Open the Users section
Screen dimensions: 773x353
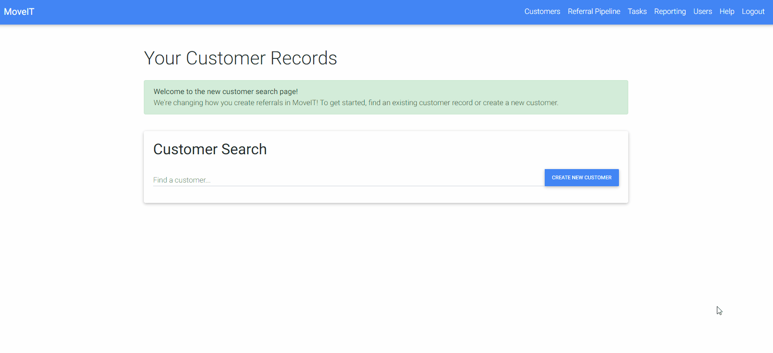pyautogui.click(x=702, y=12)
